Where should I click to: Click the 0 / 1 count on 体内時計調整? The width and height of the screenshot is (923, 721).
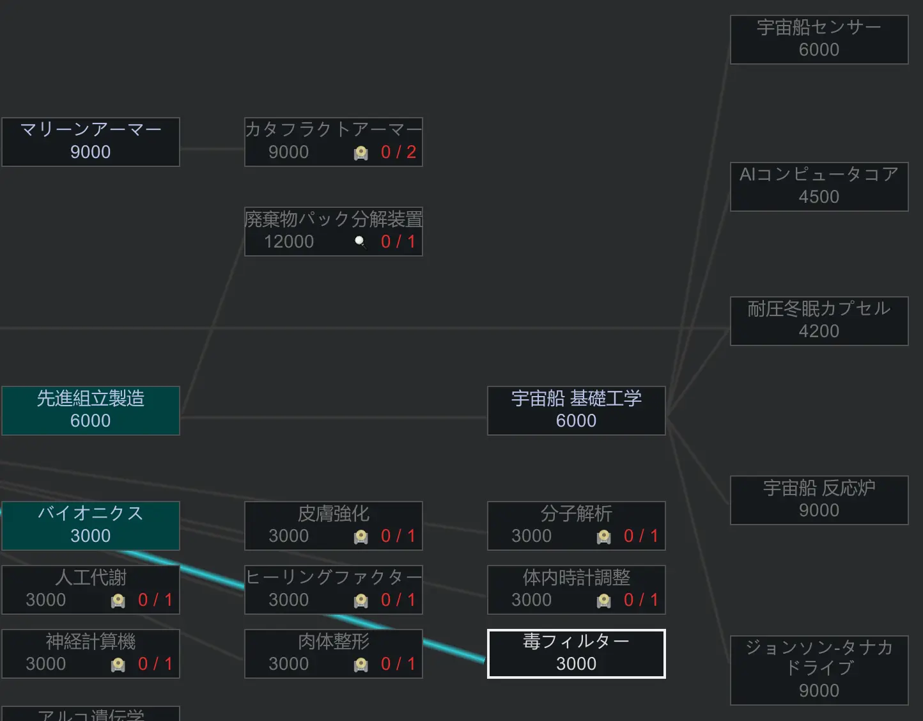click(641, 600)
